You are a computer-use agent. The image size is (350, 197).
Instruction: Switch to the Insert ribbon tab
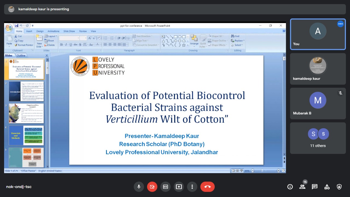point(29,31)
